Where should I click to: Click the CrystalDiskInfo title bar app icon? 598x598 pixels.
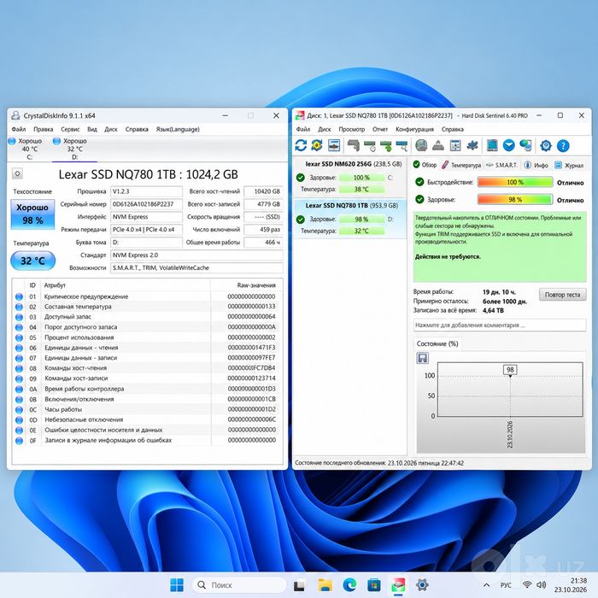pyautogui.click(x=15, y=115)
